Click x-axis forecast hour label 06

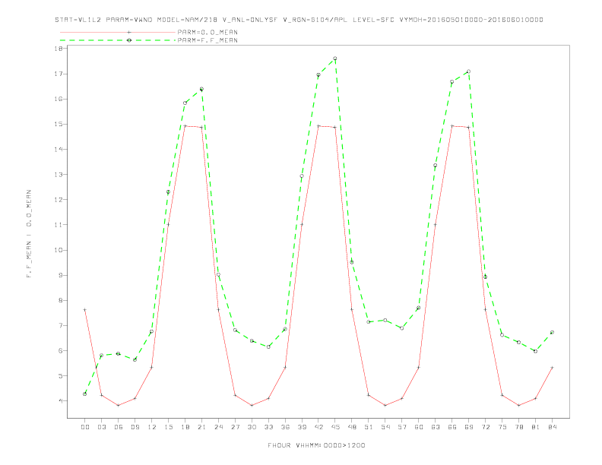(119, 427)
